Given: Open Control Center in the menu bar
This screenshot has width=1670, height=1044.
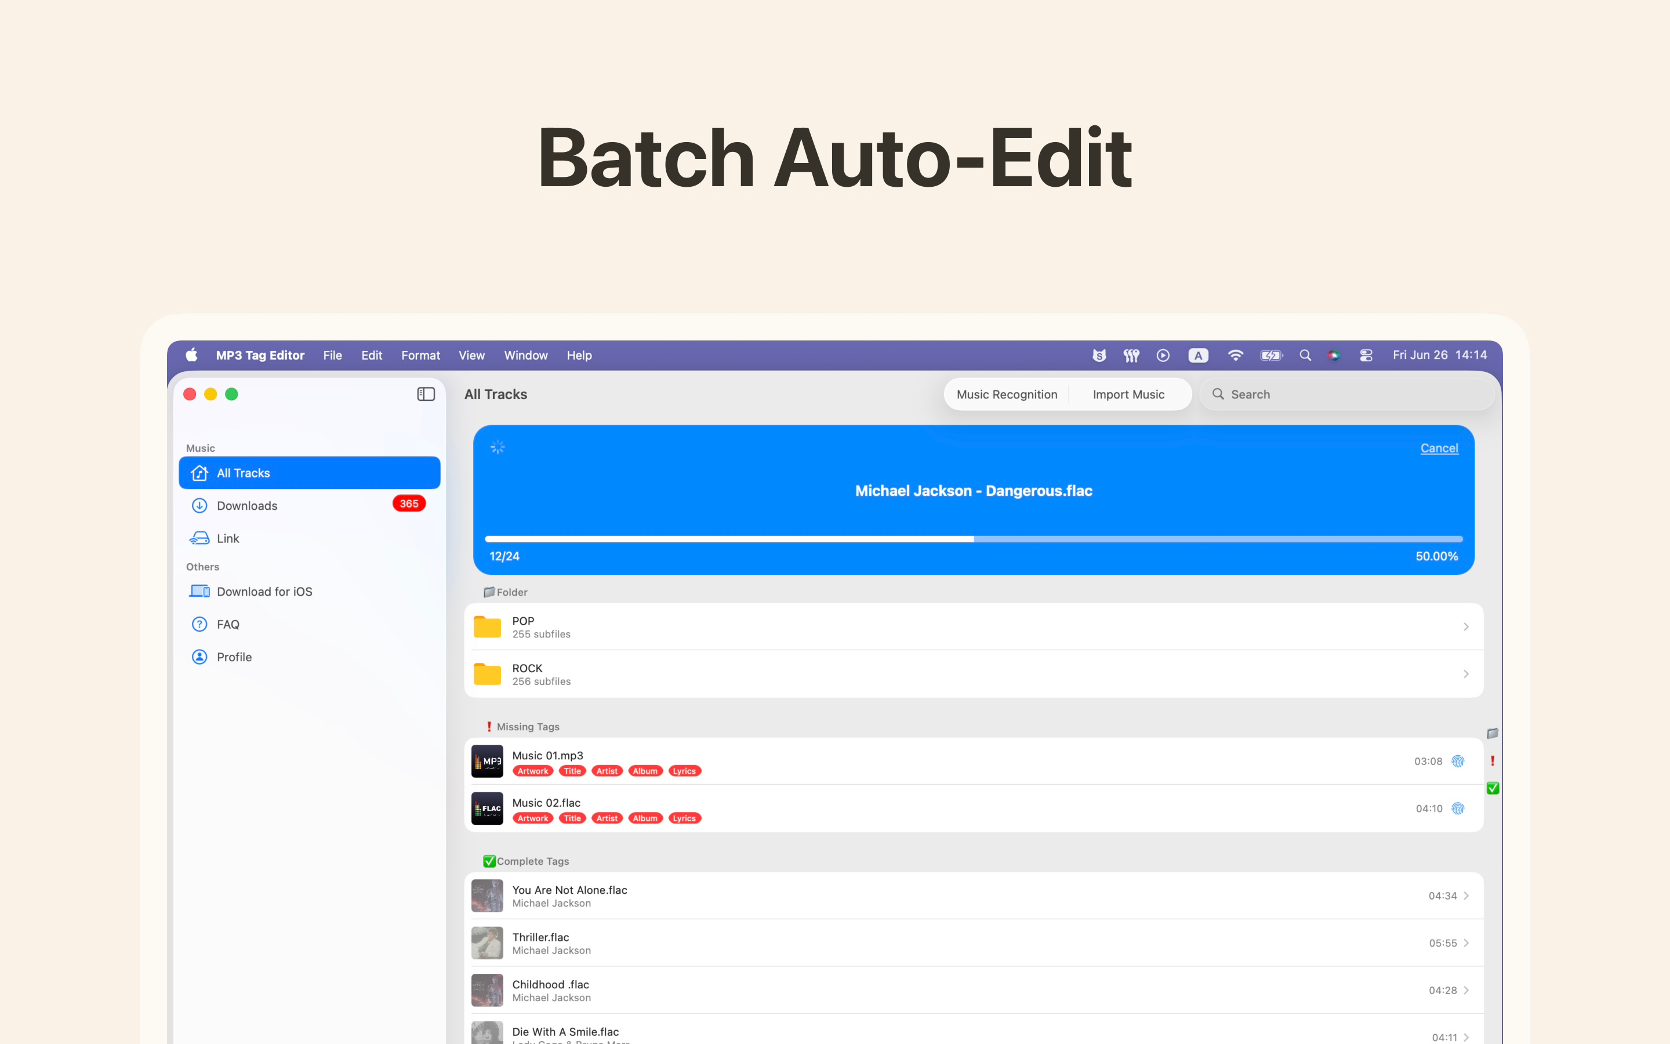Looking at the screenshot, I should click(x=1366, y=355).
